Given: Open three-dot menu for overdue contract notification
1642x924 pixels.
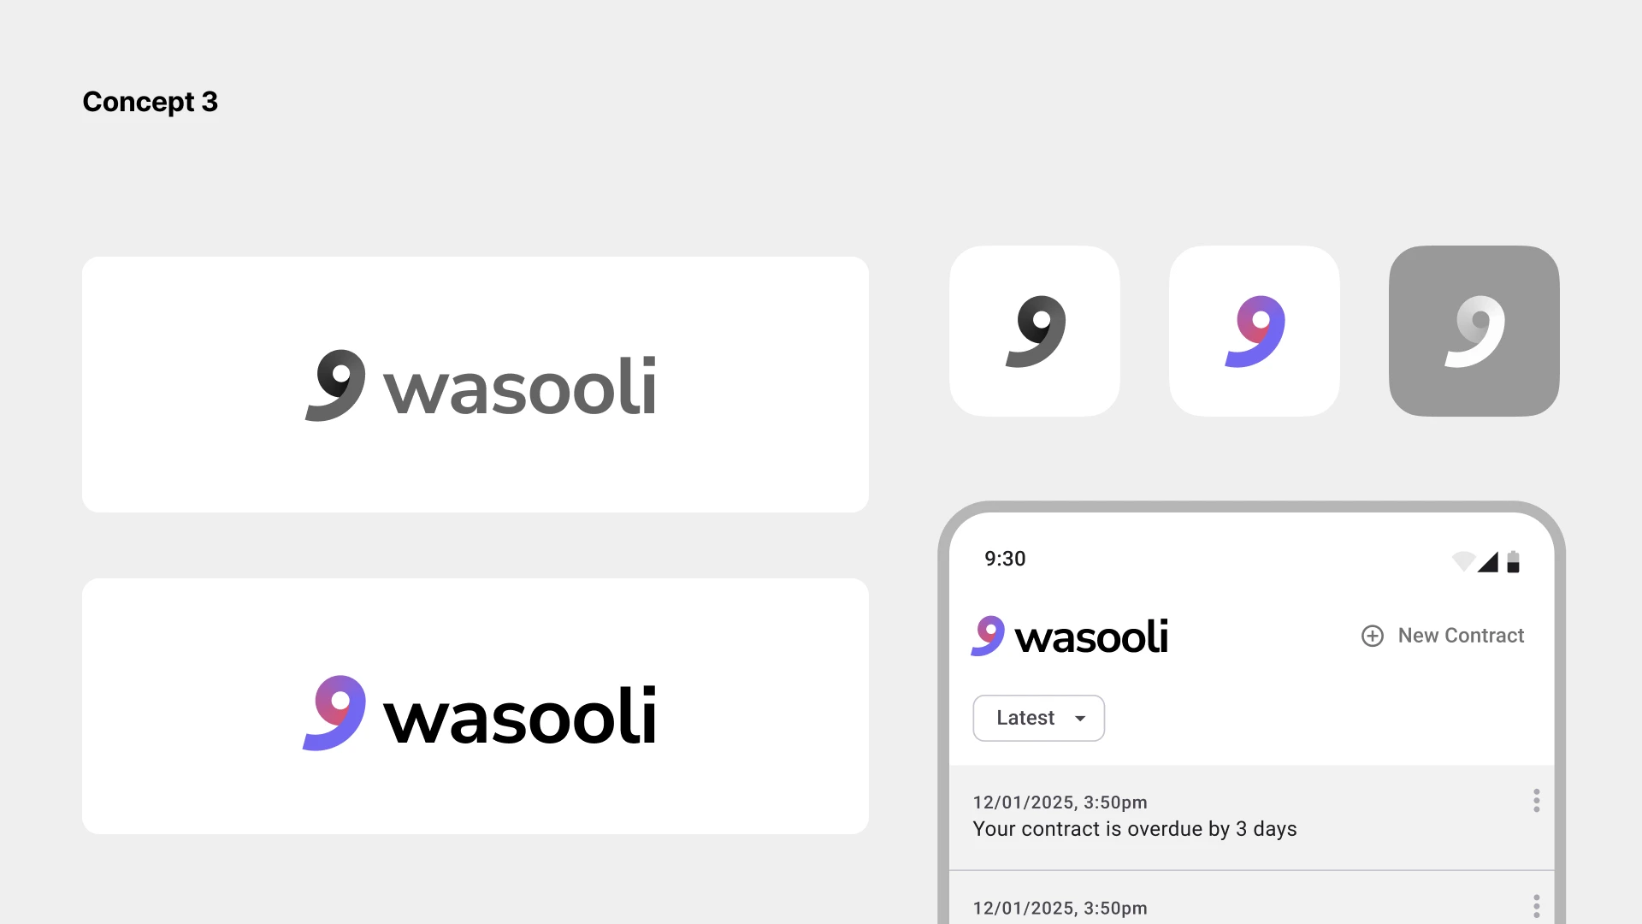Looking at the screenshot, I should tap(1537, 801).
